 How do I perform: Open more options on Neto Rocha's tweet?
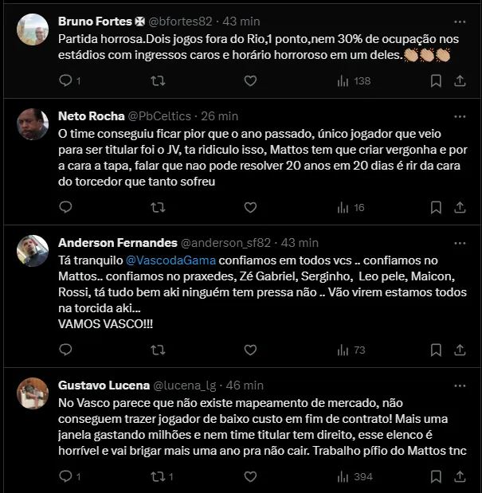click(460, 115)
